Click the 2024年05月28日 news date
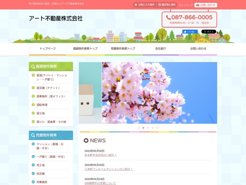This screenshot has height=185, width=246. 94,165
